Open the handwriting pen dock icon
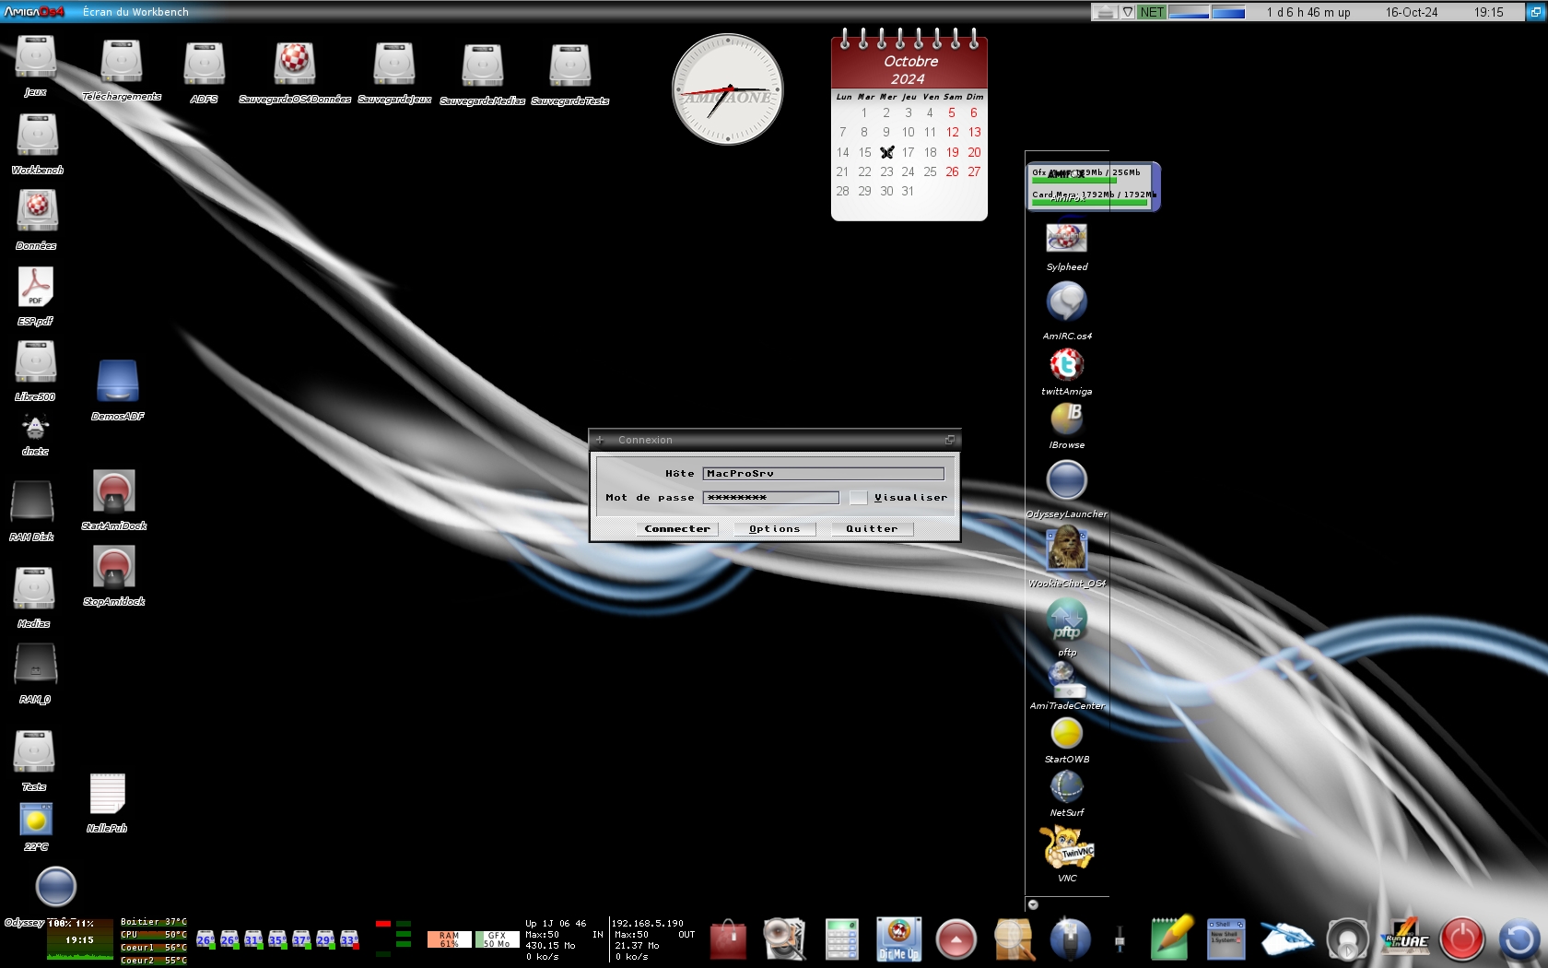The image size is (1548, 968). click(1286, 939)
